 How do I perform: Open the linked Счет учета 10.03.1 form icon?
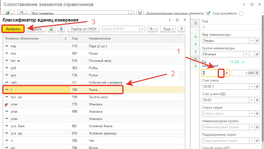tap(257, 86)
